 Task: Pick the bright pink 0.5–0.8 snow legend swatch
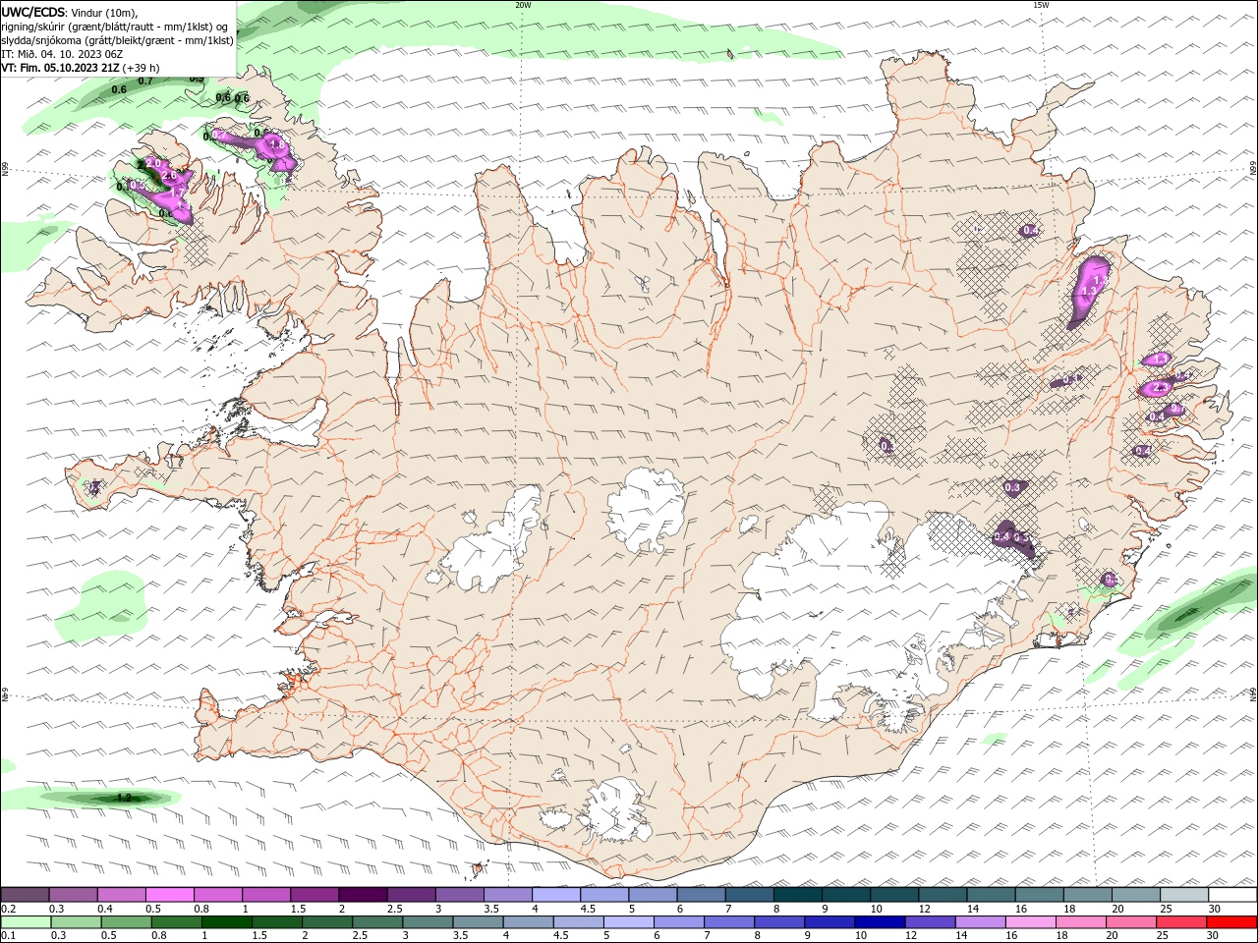point(169,895)
